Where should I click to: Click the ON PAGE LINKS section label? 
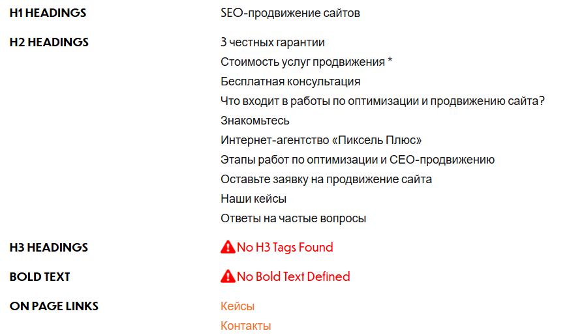54,306
